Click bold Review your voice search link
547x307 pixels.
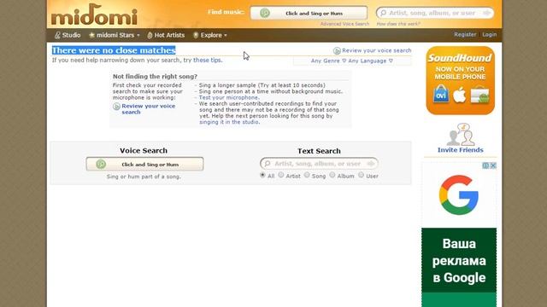click(148, 109)
